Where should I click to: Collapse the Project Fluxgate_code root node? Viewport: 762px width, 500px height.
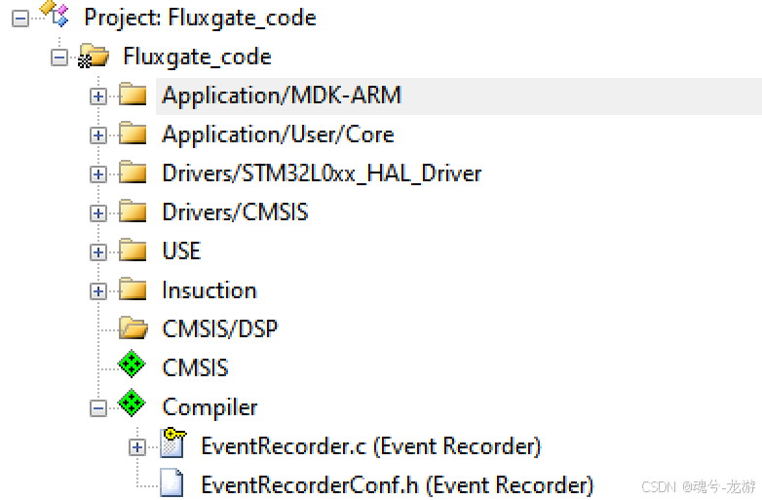20,19
